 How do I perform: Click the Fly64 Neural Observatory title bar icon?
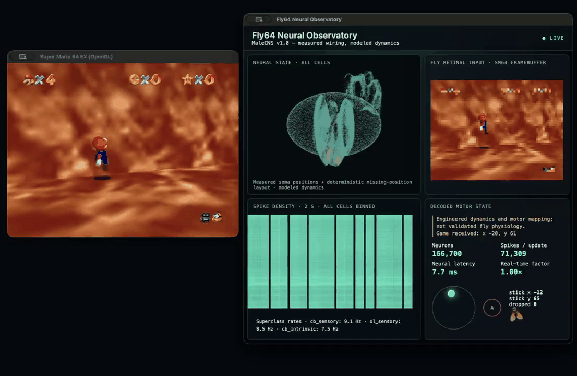tap(259, 19)
